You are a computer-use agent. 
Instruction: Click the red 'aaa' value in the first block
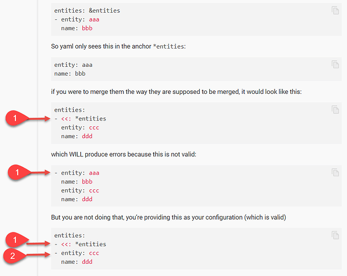pyautogui.click(x=94, y=19)
